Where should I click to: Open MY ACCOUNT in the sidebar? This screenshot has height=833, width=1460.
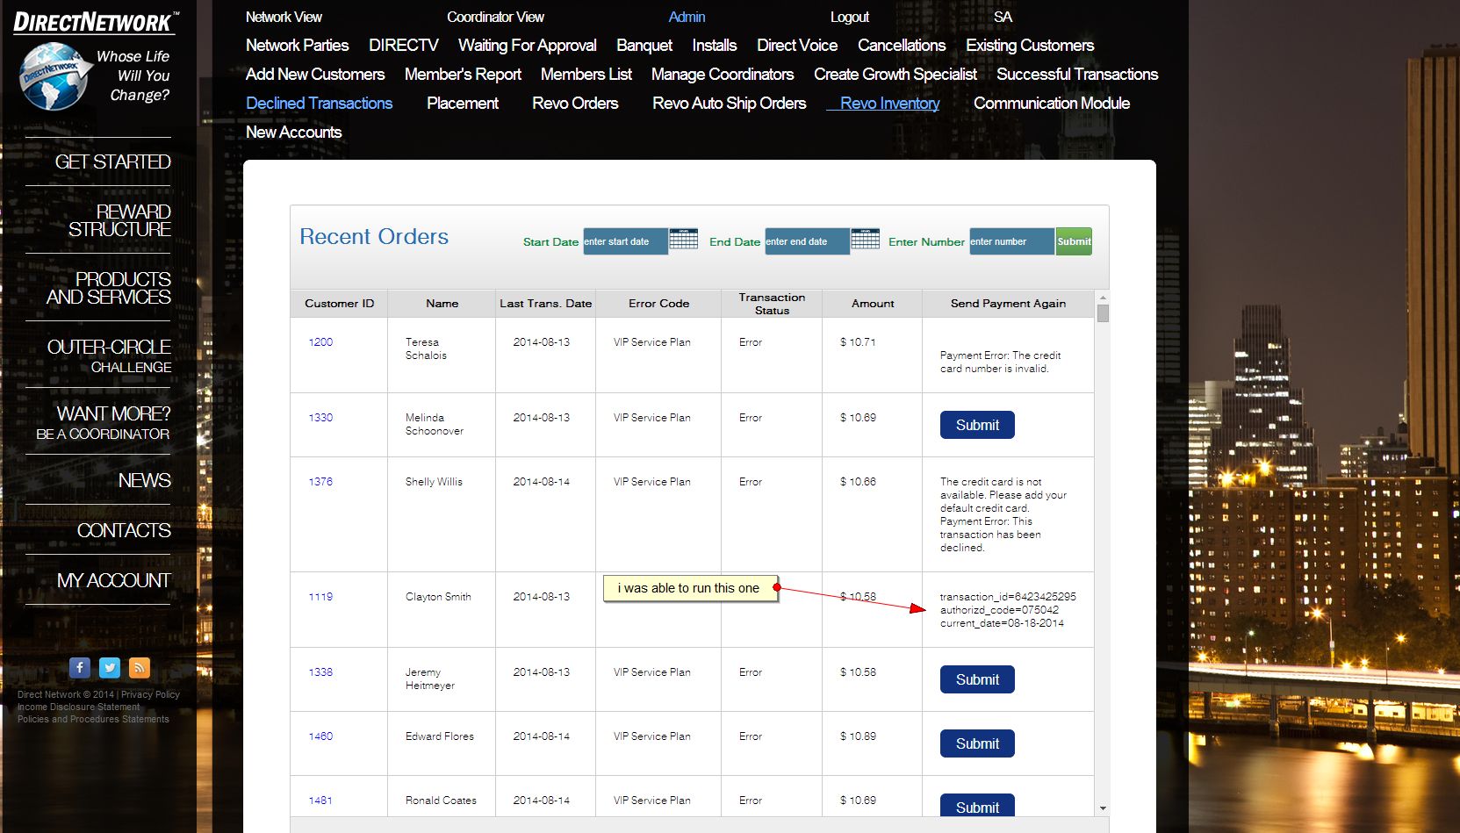click(113, 580)
